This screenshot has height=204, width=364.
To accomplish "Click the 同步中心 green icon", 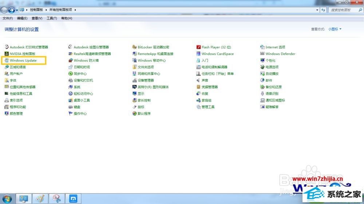I will point(70,74).
